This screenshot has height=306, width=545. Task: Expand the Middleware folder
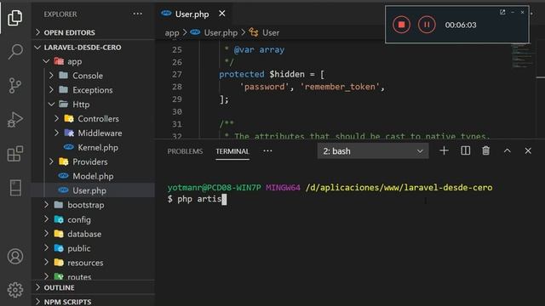coord(93,133)
